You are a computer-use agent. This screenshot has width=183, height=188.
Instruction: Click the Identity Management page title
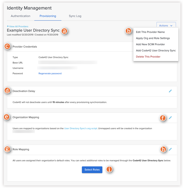click(29, 8)
